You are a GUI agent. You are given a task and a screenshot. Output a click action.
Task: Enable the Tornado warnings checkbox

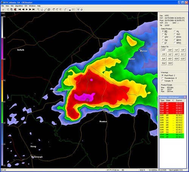163,81
